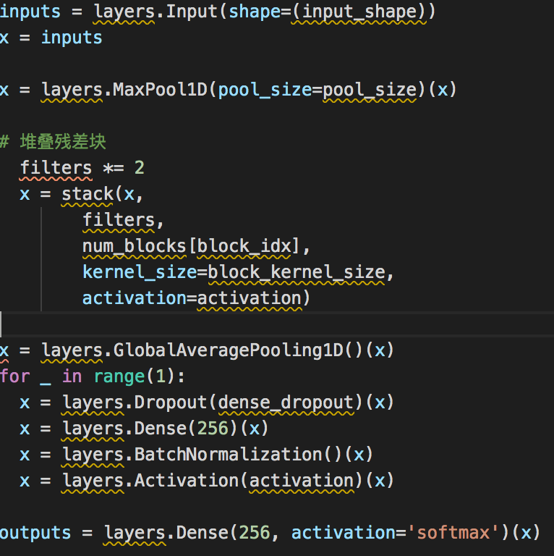The width and height of the screenshot is (554, 556).
Task: Click the empty highlighted current line
Action: 277,324
